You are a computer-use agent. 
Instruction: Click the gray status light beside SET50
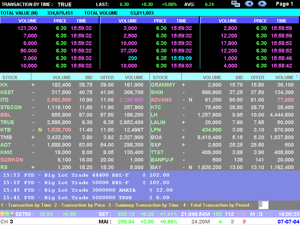point(12,214)
